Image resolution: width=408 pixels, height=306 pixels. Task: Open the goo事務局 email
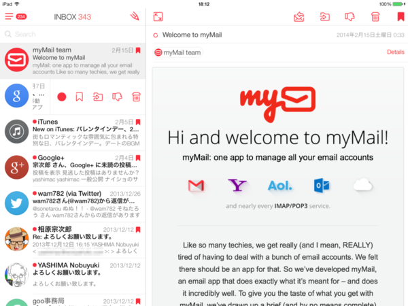[73, 301]
